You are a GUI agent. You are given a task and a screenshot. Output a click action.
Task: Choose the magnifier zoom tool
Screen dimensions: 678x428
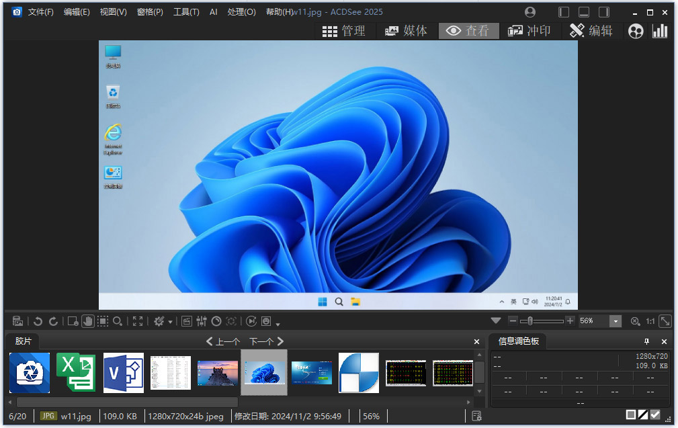pos(118,321)
